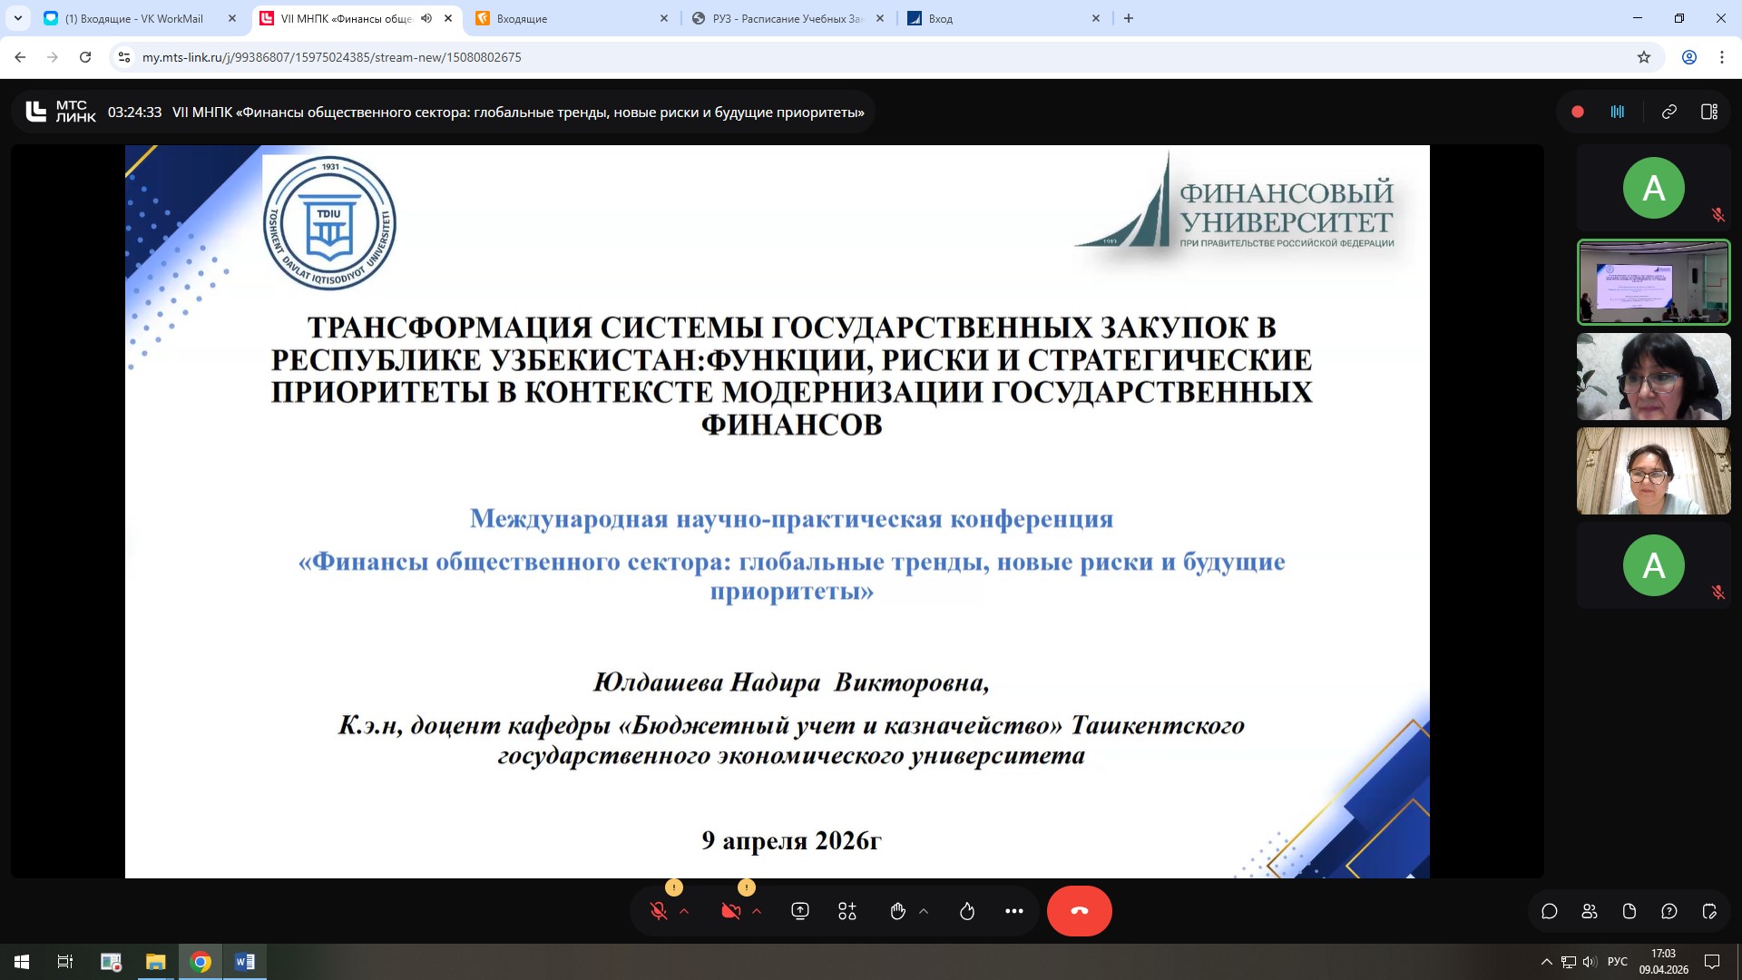Viewport: 1742px width, 980px height.
Task: Show the participants list
Action: tap(1590, 911)
